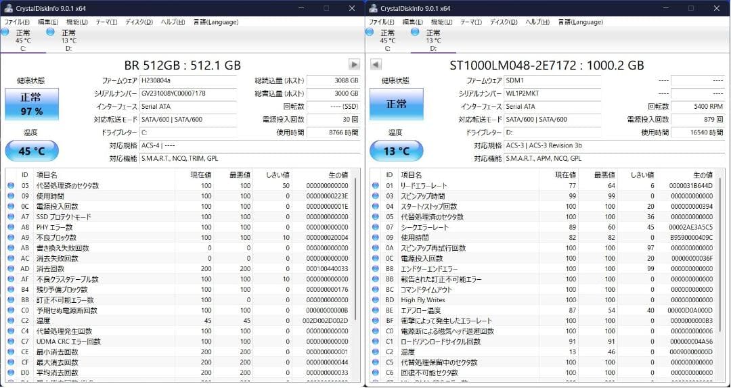Open the ファイル menu in left window

pos(17,22)
